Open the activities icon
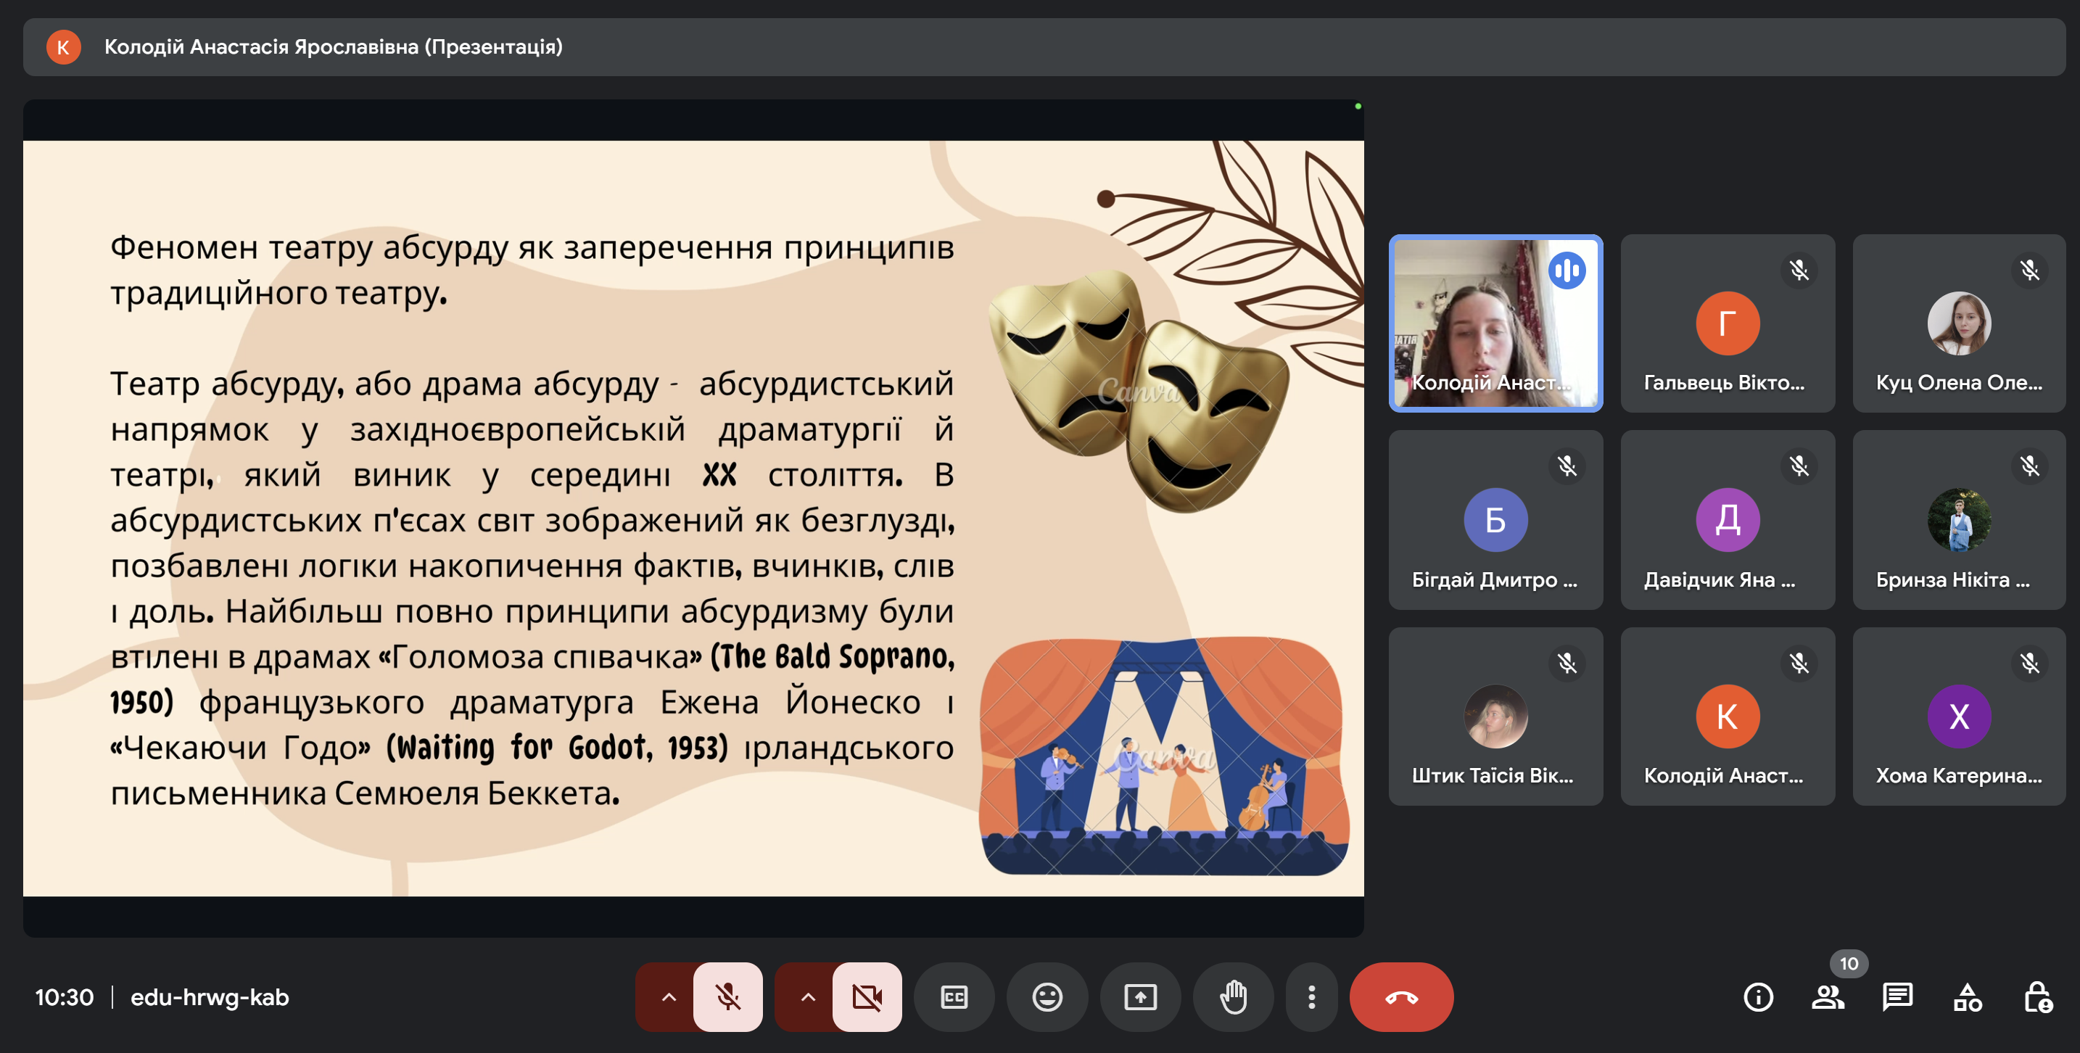This screenshot has height=1053, width=2080. pos(1967,997)
